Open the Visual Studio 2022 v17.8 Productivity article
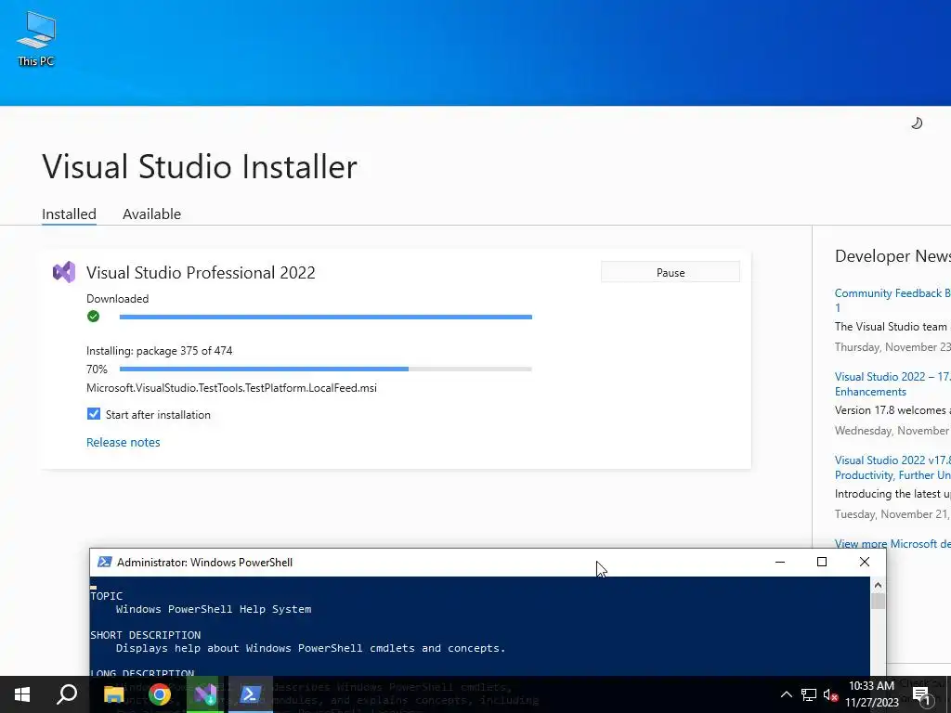The width and height of the screenshot is (951, 713). click(892, 468)
